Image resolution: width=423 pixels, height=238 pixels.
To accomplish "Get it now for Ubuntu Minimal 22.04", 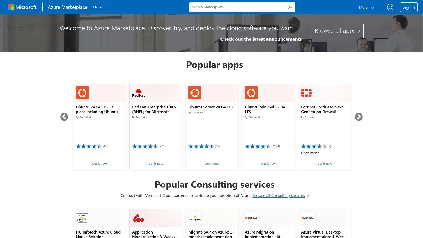I will [268, 164].
